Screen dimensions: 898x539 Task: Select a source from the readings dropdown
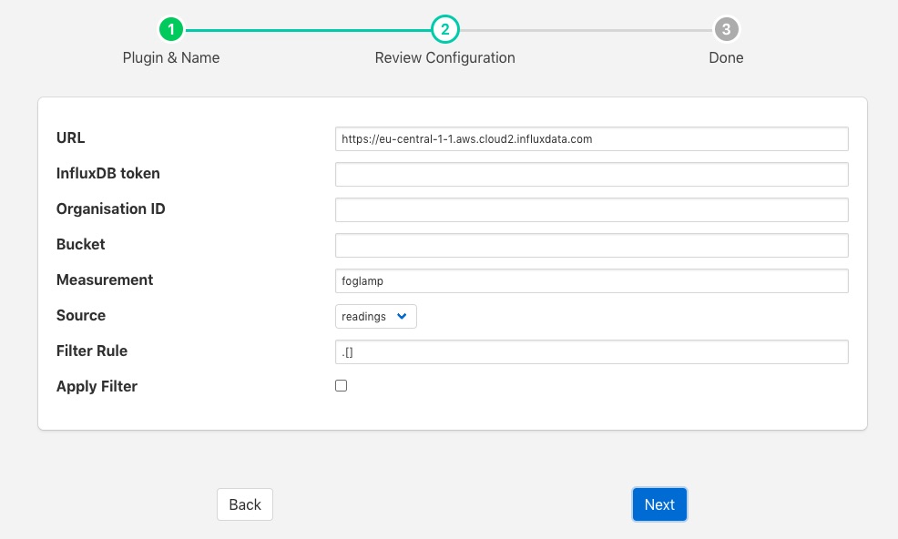(x=375, y=316)
